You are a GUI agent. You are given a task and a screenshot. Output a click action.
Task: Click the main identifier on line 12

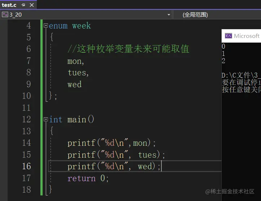[77, 120]
